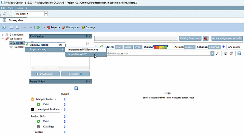244x135 pixels.
Task: Click the gear settings icon beside the search
Action: tap(225, 53)
